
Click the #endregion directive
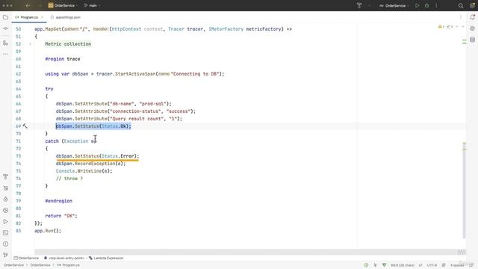(x=58, y=201)
